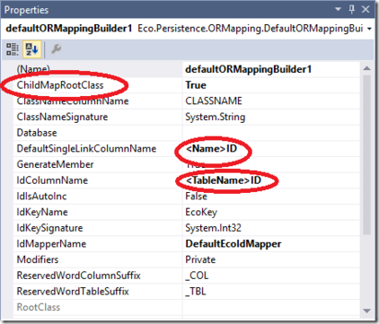The height and width of the screenshot is (324, 379).
Task: Edit the <TableName>ID value
Action: tap(271, 180)
